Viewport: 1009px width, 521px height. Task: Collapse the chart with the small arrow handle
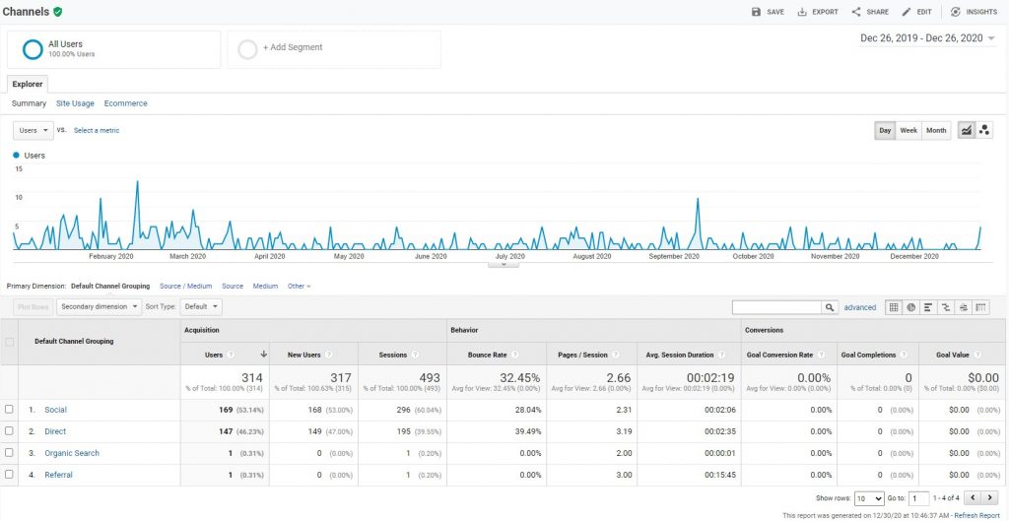click(x=504, y=264)
